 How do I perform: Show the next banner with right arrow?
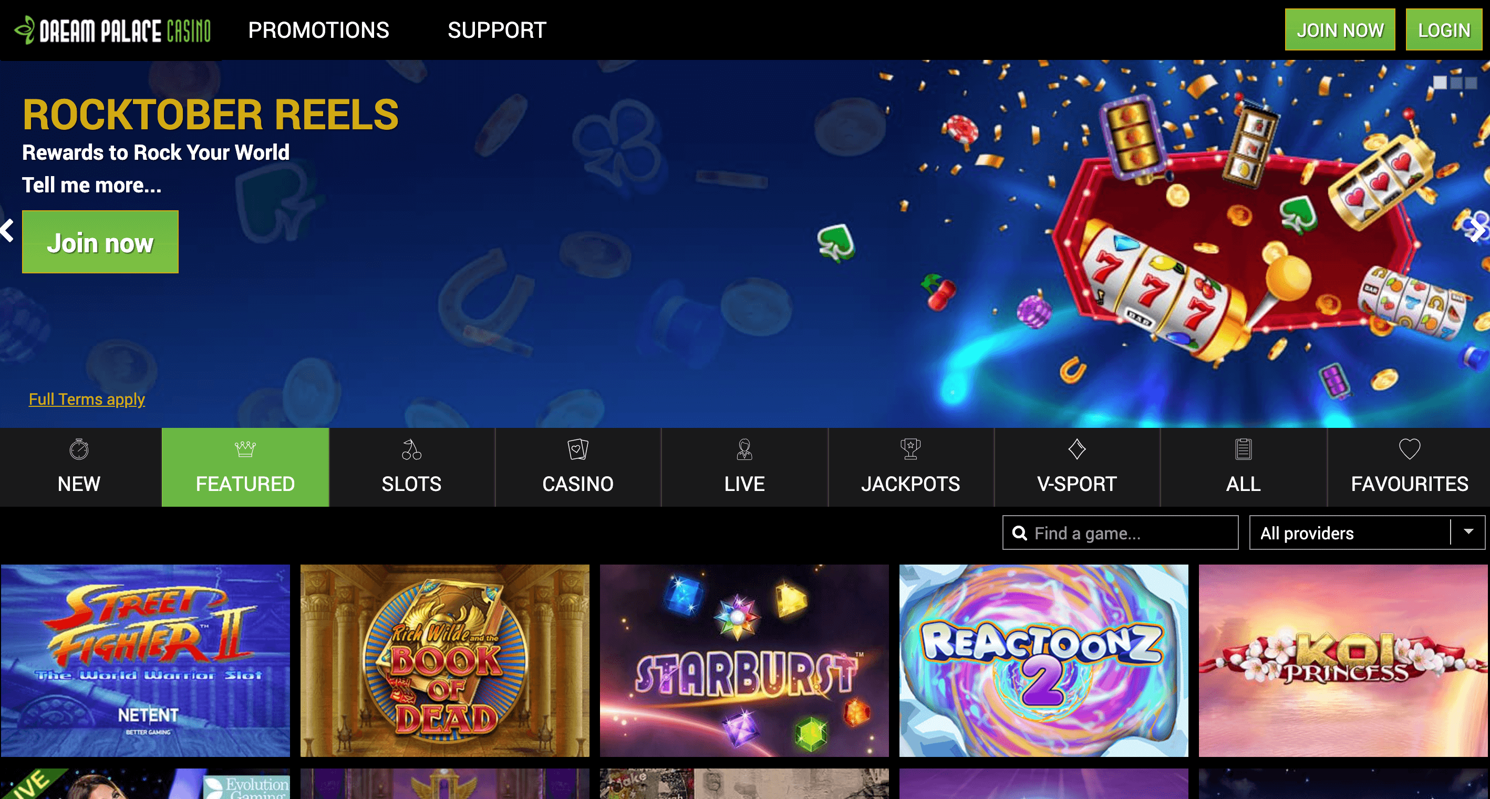pyautogui.click(x=1478, y=230)
